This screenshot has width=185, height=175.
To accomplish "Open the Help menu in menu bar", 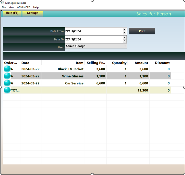I will 36,7.
